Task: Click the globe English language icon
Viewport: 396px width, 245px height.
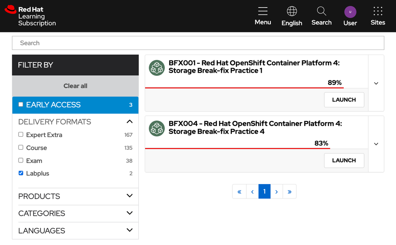Action: (292, 11)
